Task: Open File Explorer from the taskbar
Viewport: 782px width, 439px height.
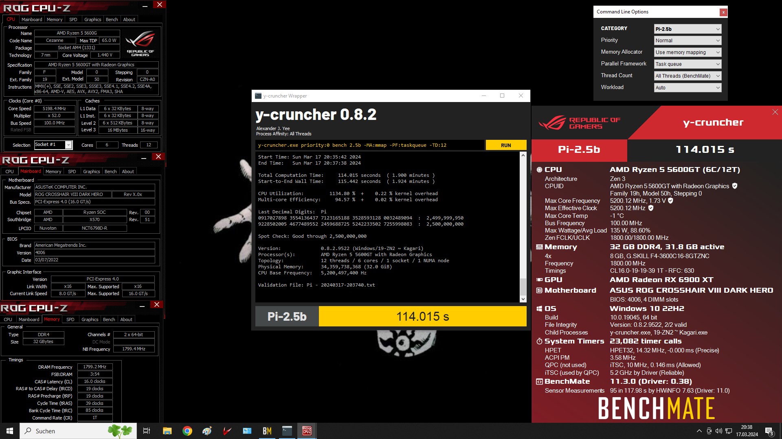Action: pos(167,431)
